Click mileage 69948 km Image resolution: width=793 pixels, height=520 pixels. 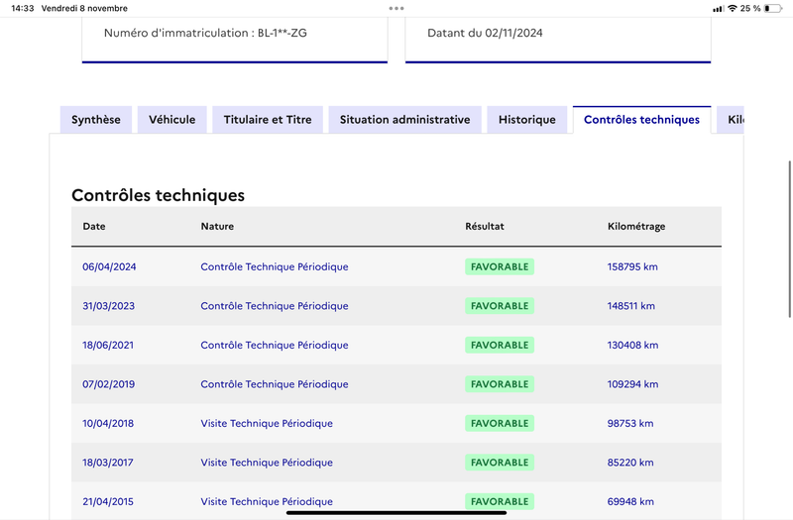pos(630,502)
